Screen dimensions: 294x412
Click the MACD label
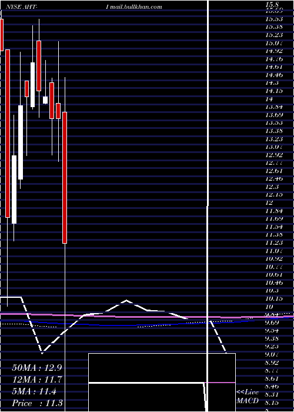click(248, 401)
